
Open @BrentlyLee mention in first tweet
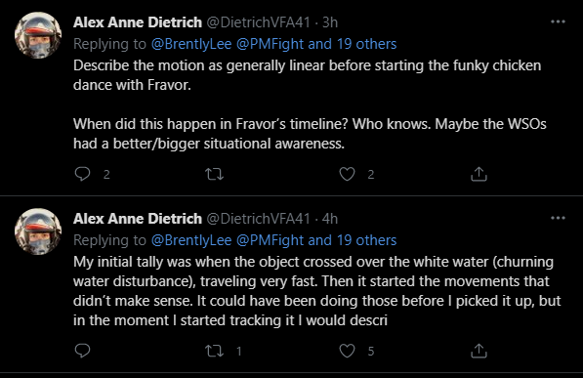click(191, 44)
